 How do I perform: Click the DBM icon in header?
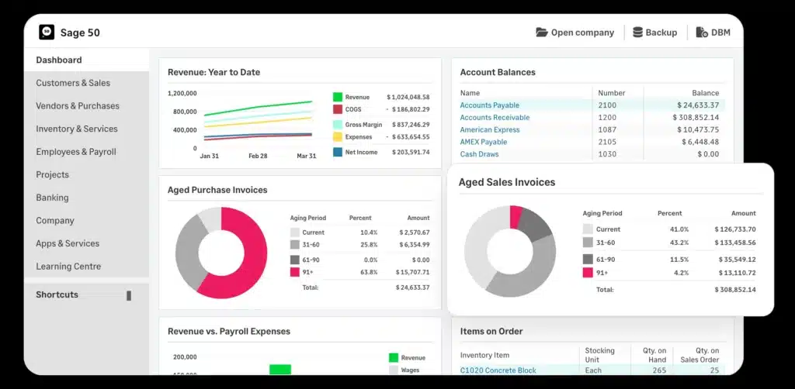702,33
